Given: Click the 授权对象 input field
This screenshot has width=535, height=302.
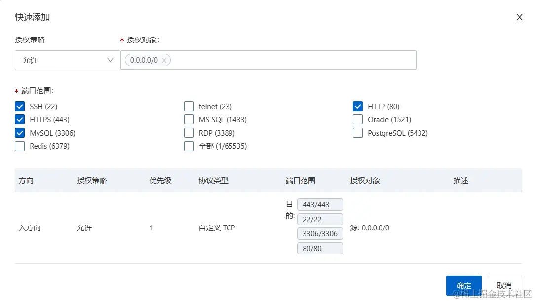Looking at the screenshot, I should point(291,60).
